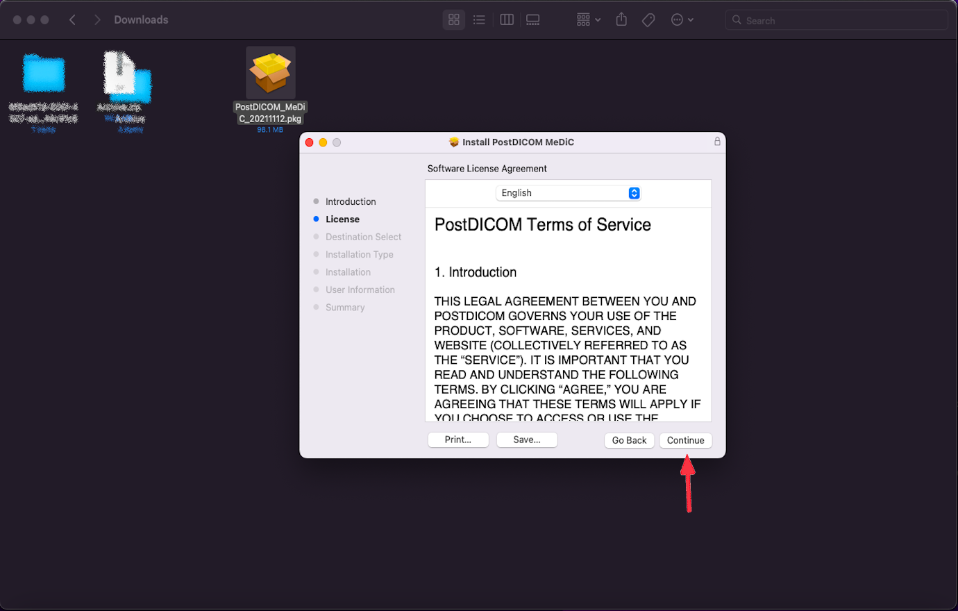This screenshot has width=958, height=611.
Task: Switch Finder to icon view
Action: [x=453, y=19]
